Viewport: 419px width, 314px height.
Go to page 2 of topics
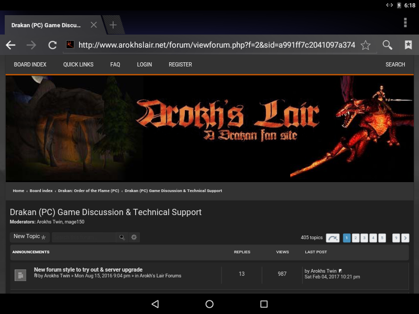tap(356, 238)
